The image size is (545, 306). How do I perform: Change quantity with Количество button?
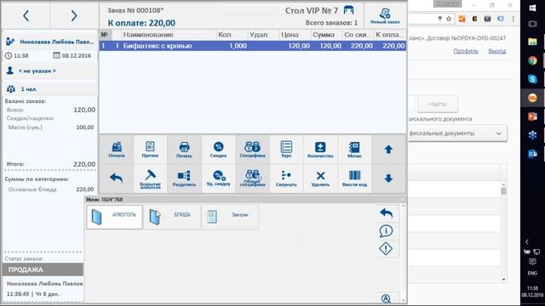click(x=320, y=150)
